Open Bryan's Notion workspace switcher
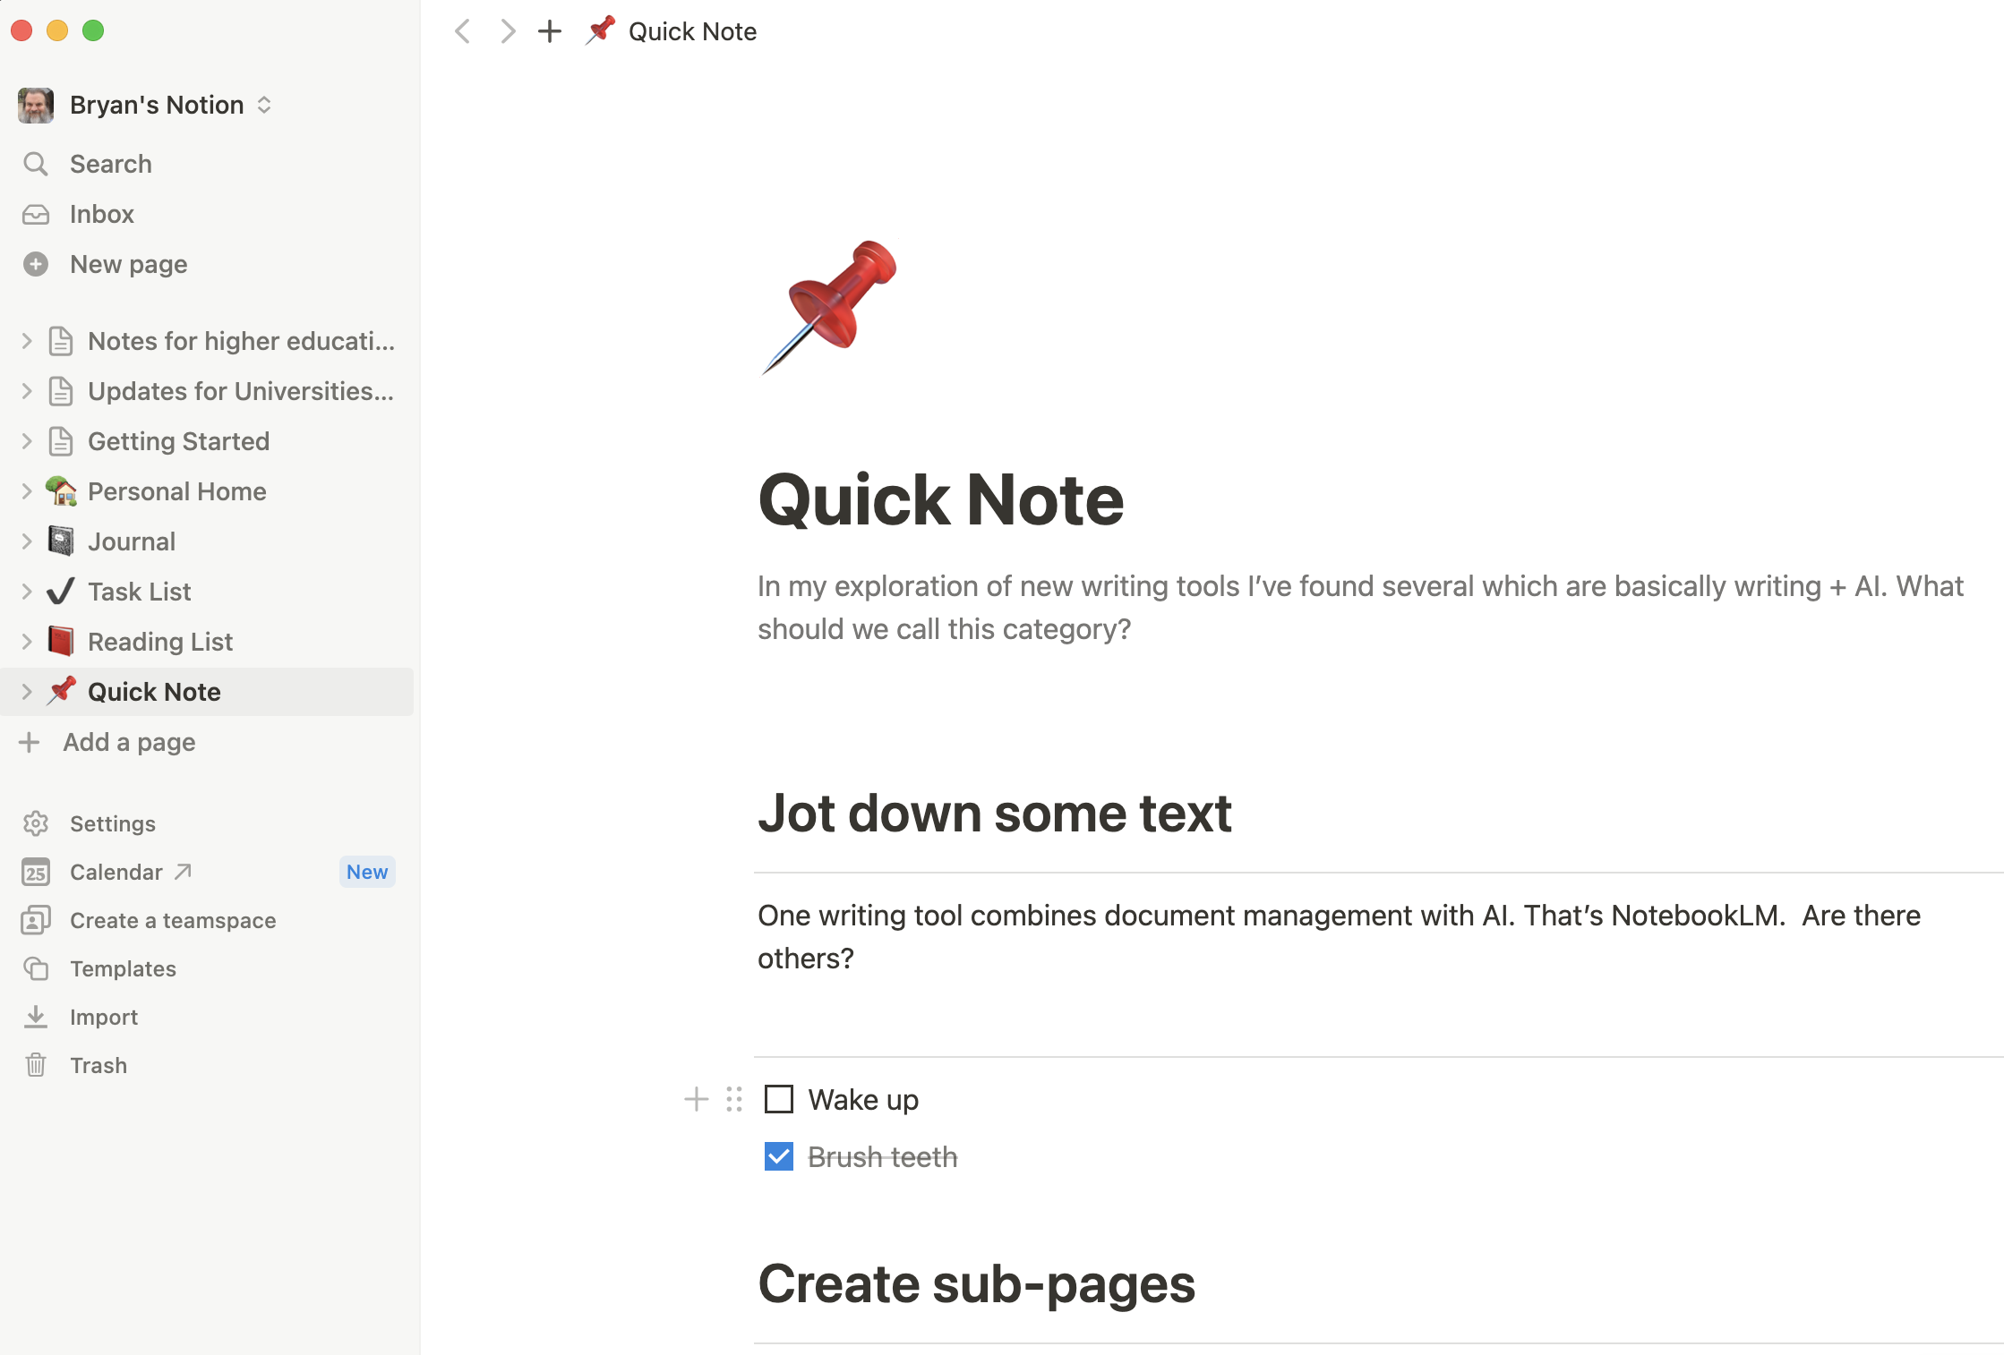 145,105
